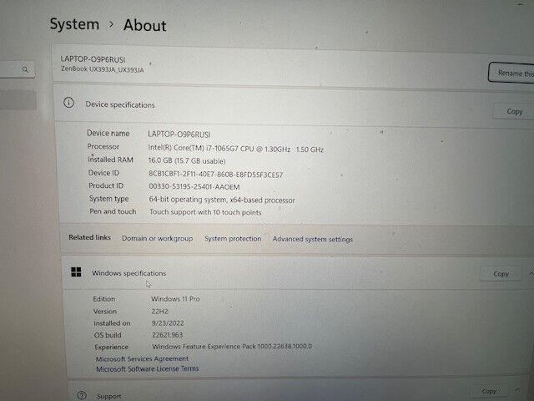The image size is (534, 401).
Task: Click the Support section header
Action: tap(109, 396)
